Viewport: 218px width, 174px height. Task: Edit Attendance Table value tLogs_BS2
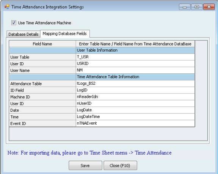(135, 84)
